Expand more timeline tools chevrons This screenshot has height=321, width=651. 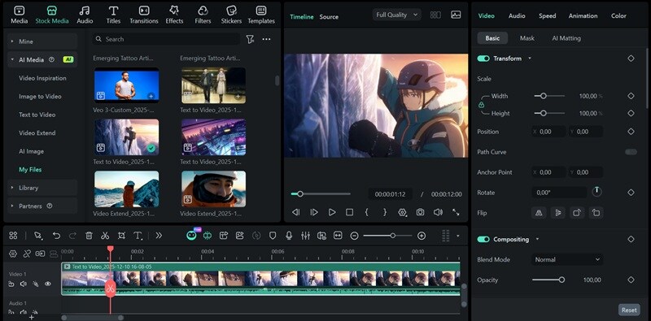pos(159,236)
